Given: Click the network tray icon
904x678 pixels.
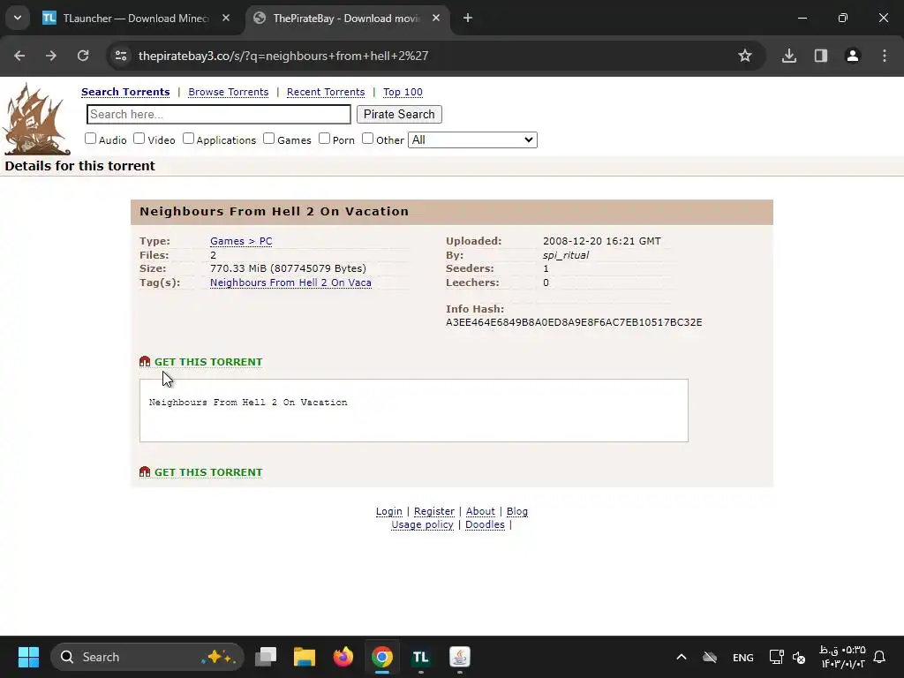Looking at the screenshot, I should point(776,657).
